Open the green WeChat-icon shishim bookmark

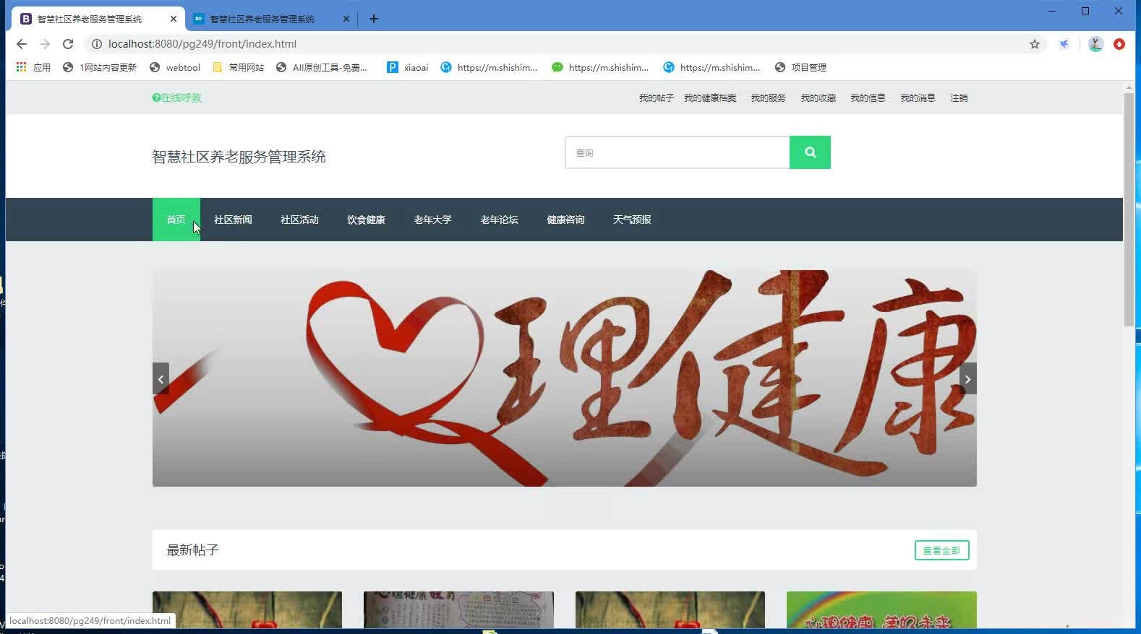pos(600,67)
